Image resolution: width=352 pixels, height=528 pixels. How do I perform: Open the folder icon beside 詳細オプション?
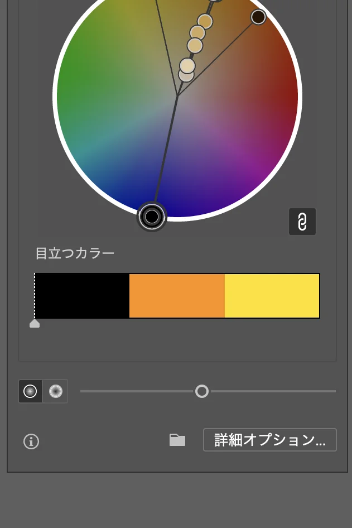(177, 440)
